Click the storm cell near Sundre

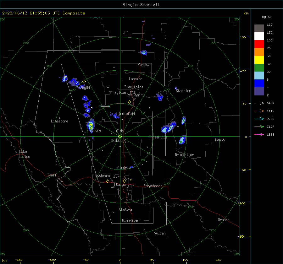[91, 126]
